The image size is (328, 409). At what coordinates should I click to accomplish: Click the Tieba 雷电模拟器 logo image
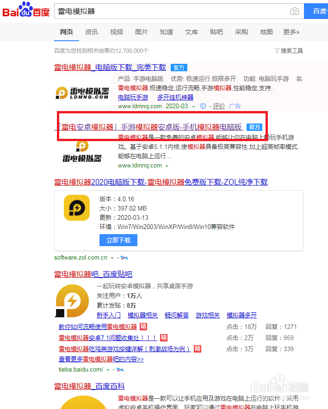tap(72, 301)
